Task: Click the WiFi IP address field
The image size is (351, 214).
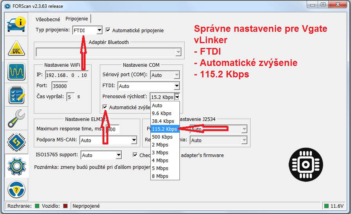Action: [67, 75]
